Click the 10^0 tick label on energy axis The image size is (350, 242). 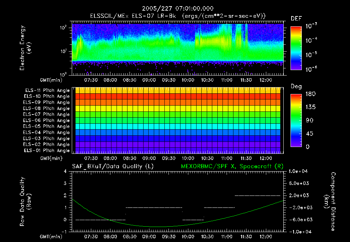63,74
